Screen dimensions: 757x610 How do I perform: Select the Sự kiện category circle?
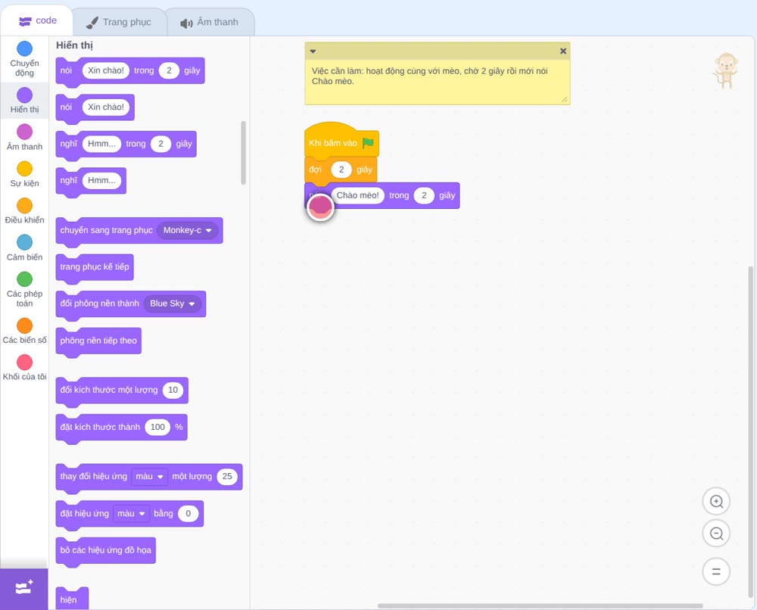coord(25,169)
